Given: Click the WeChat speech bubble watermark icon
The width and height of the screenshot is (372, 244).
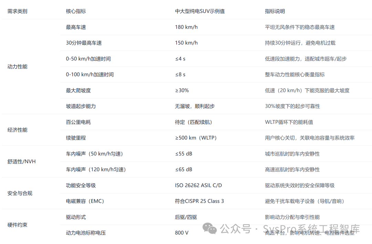Looking at the screenshot, I should pyautogui.click(x=209, y=228).
